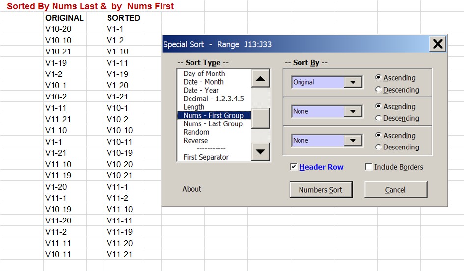
Task: Click the second sort-by None field
Action: [318, 111]
